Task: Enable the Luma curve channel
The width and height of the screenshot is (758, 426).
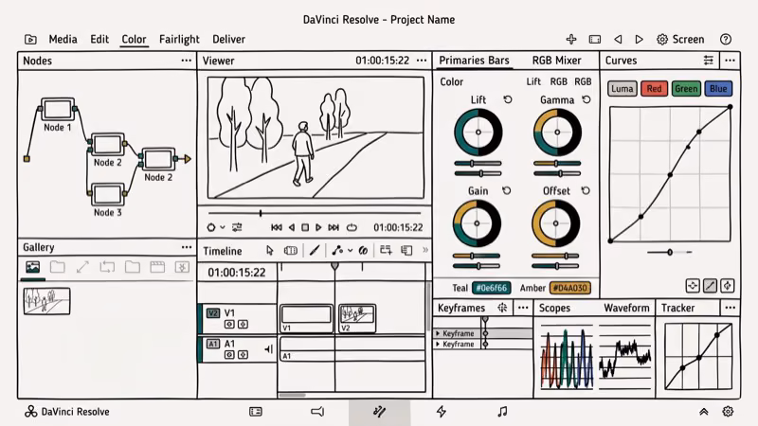Action: point(623,88)
